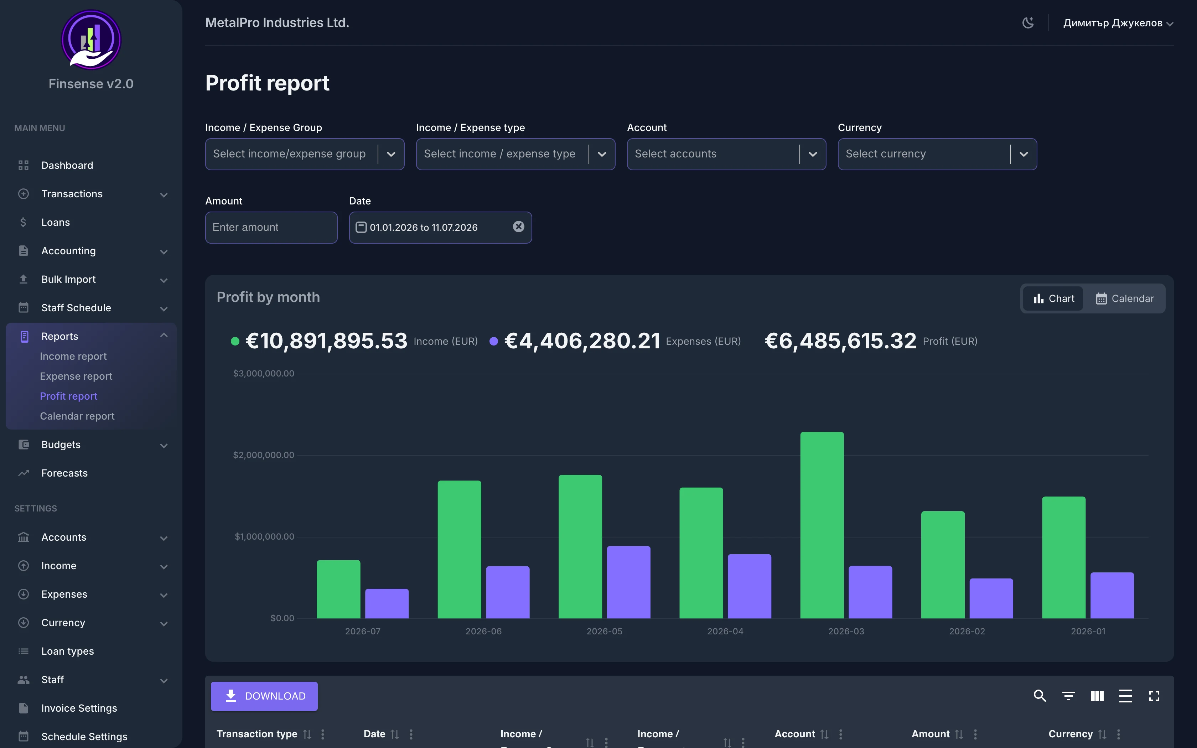Open the Income report link
1197x748 pixels.
click(x=73, y=356)
